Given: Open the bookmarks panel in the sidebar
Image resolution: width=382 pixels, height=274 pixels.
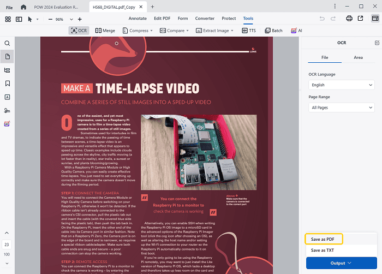Looking at the screenshot, I should coord(7,84).
